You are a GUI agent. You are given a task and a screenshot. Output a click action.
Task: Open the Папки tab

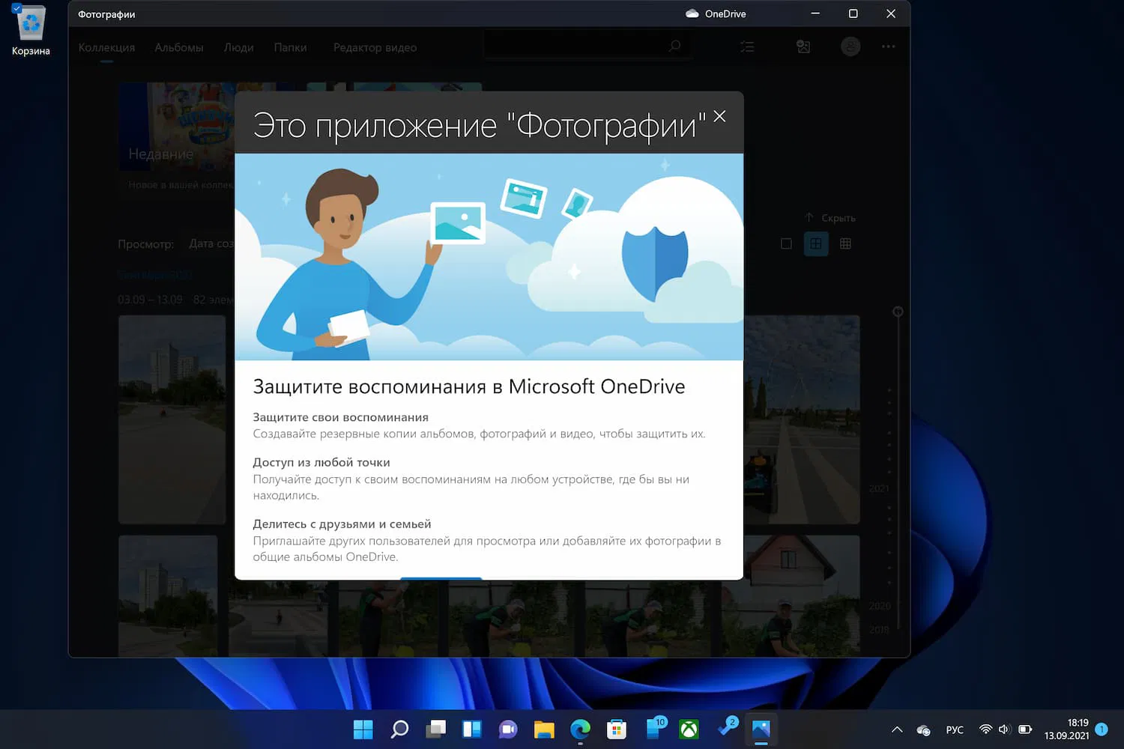point(290,47)
